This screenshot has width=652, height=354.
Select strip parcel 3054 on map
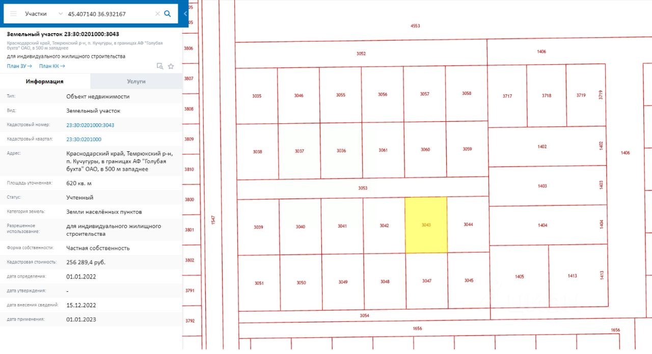tap(364, 315)
